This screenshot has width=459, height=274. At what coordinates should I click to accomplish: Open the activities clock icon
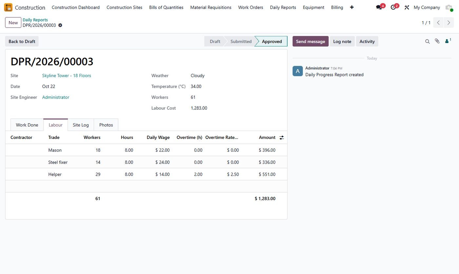(393, 7)
